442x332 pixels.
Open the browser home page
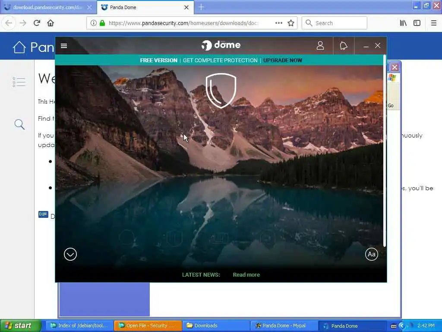[x=51, y=23]
